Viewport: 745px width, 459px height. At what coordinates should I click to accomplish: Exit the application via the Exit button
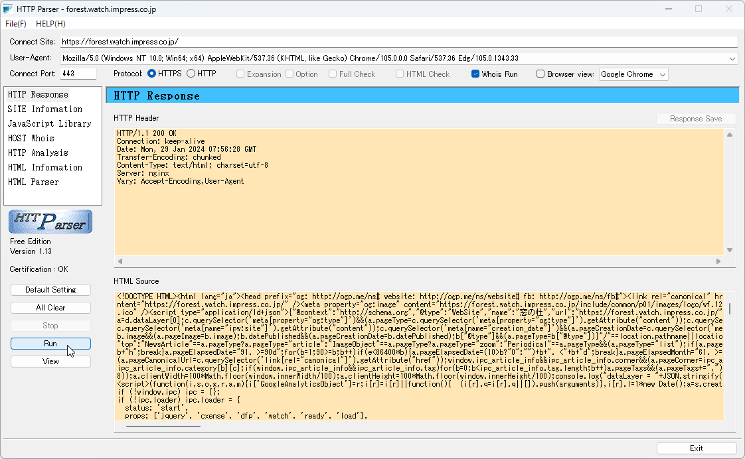695,448
